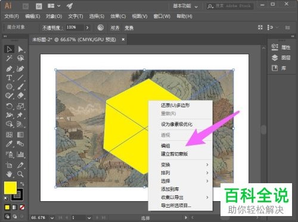The height and width of the screenshot is (222, 298).
Task: Expand the 变换 submenu
Action: [181, 165]
